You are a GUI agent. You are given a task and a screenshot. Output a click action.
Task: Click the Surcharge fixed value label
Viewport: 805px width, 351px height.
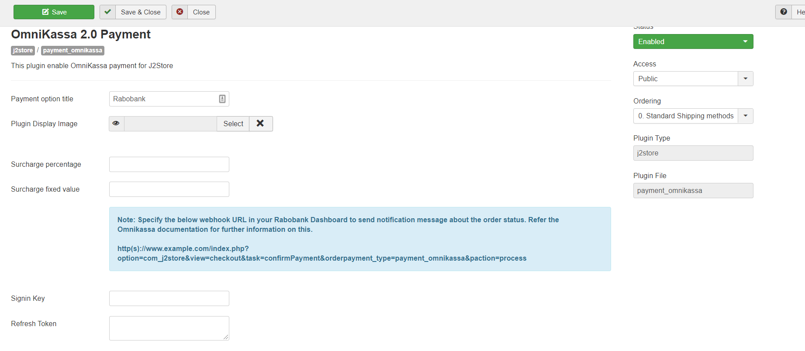pyautogui.click(x=45, y=189)
